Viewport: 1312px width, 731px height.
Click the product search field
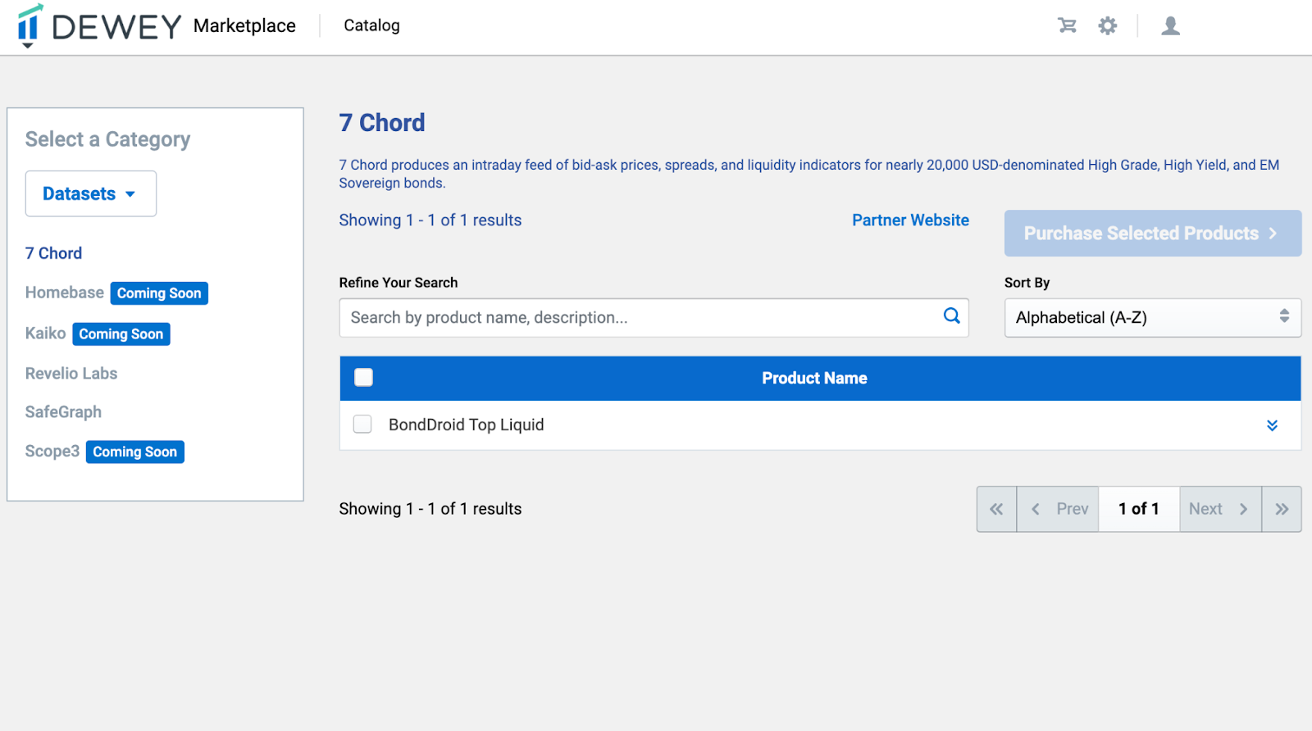[x=640, y=317]
